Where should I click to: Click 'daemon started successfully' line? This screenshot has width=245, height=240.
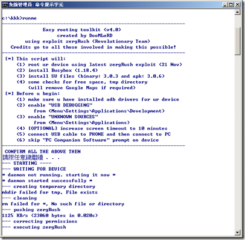pyautogui.click(x=47, y=181)
